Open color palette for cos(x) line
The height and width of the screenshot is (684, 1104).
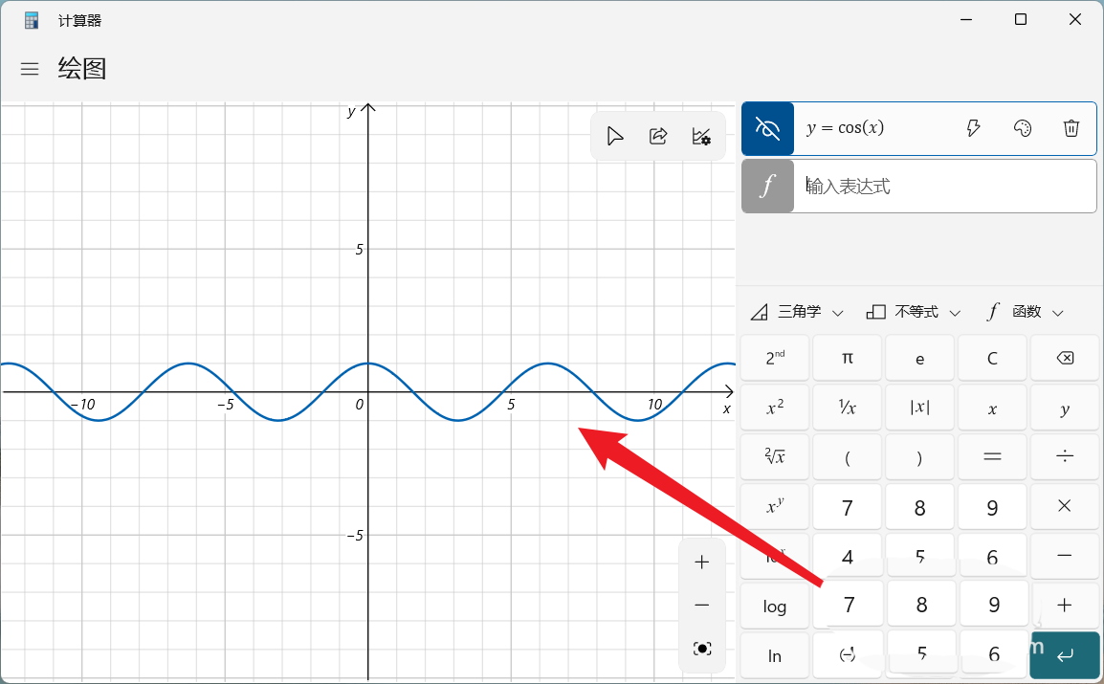coord(1023,128)
